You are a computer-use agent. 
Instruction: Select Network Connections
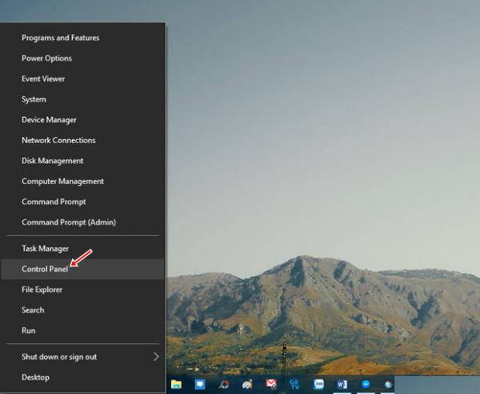pyautogui.click(x=59, y=140)
